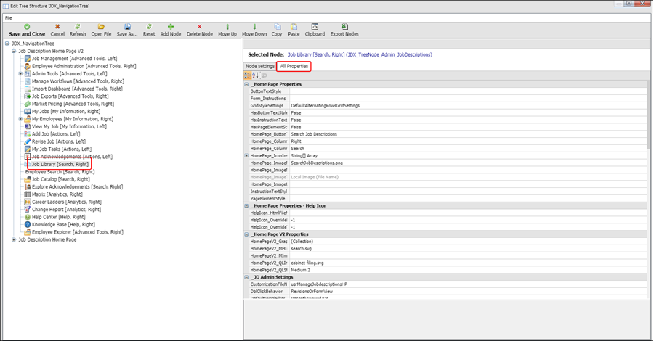The image size is (654, 341).
Task: Collapse the Job Description Home Page V2 node
Action: pyautogui.click(x=14, y=52)
